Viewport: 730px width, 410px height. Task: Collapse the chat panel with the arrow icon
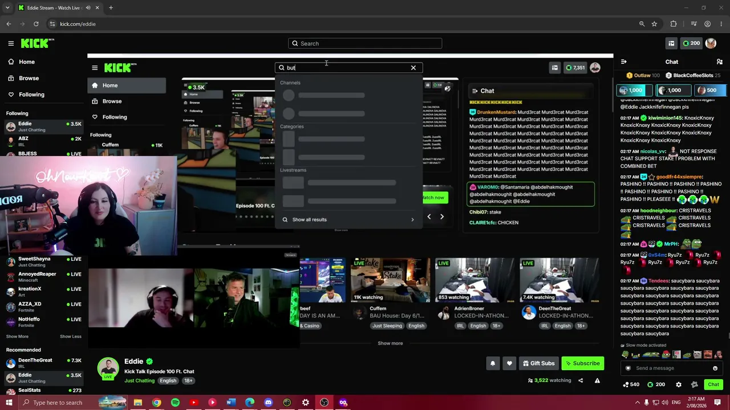point(623,61)
